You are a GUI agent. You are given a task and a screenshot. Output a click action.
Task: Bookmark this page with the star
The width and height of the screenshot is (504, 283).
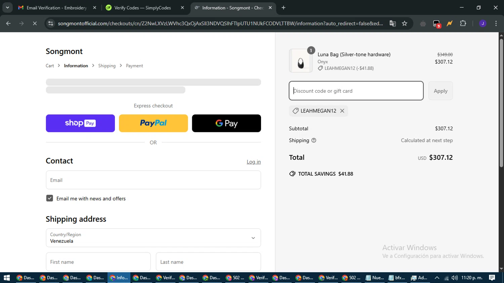click(405, 23)
